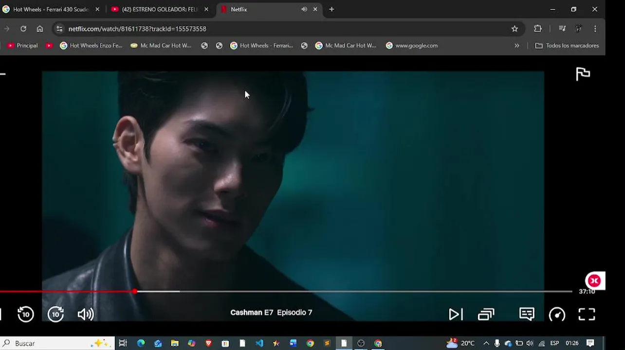
Task: Open Todos los marcadores folder
Action: click(x=567, y=46)
